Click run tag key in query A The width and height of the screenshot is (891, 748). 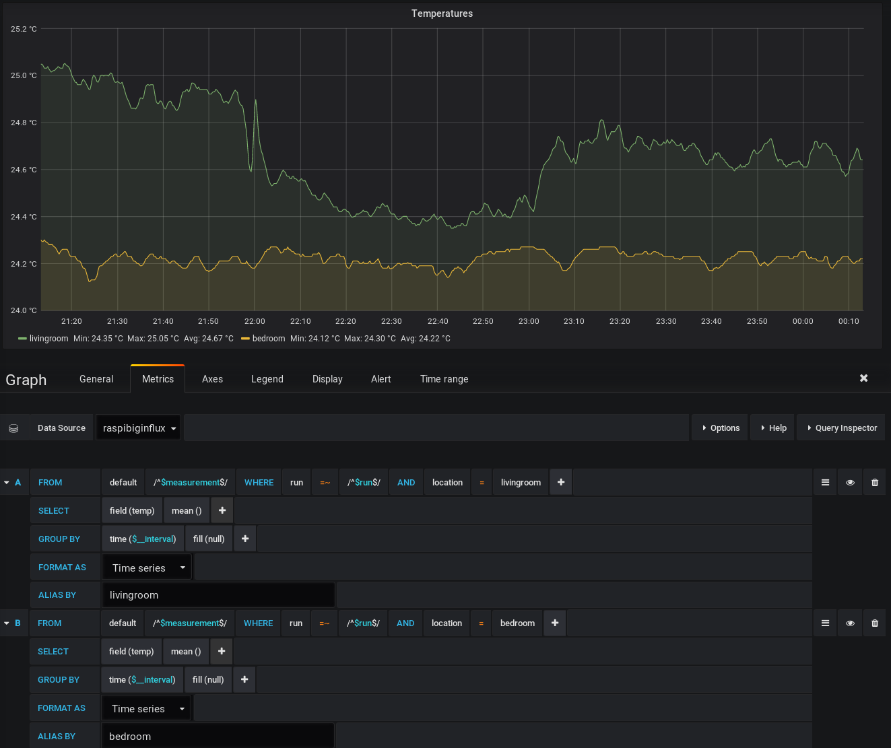(296, 482)
